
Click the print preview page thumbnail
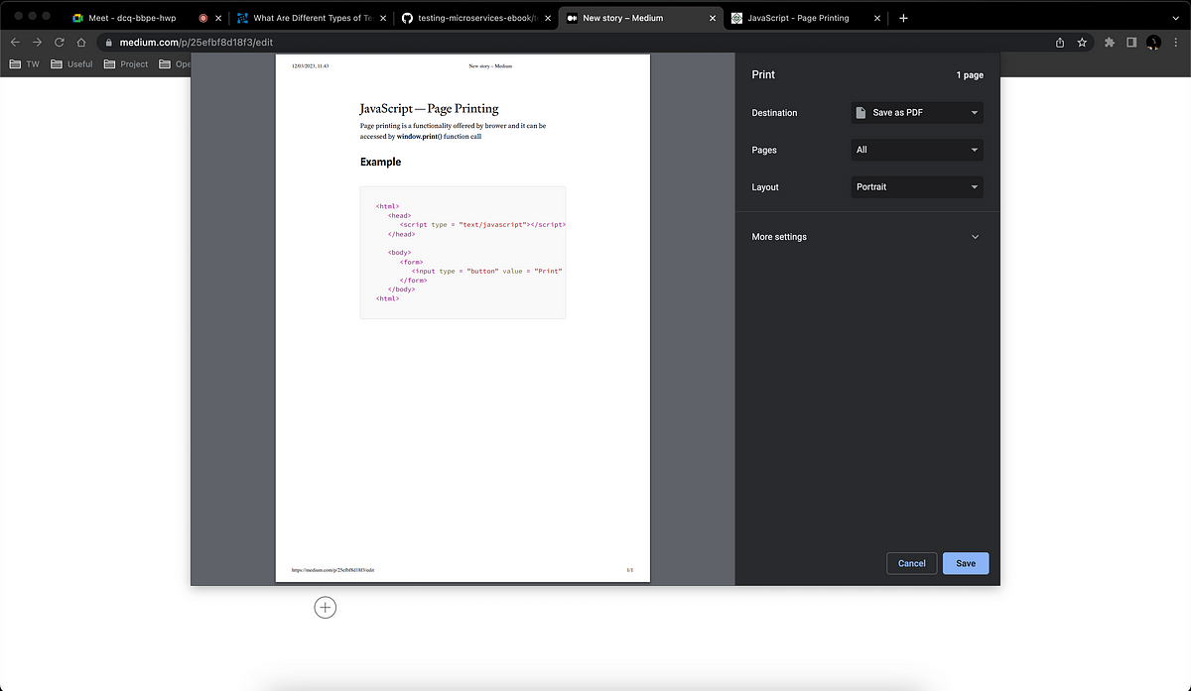tap(463, 318)
